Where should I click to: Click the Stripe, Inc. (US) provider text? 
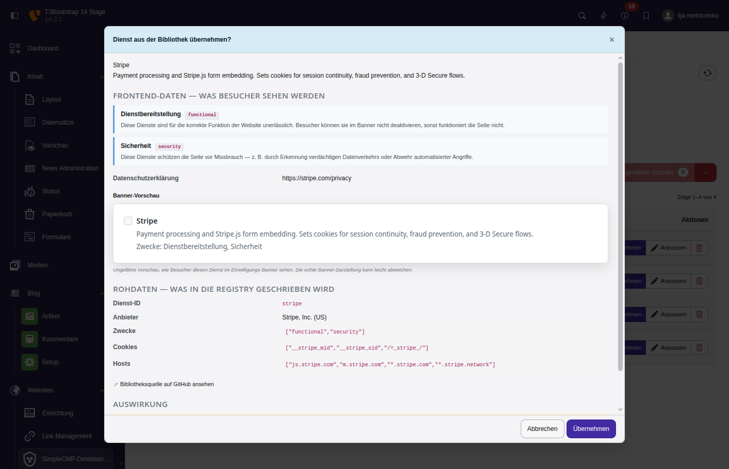pos(304,317)
